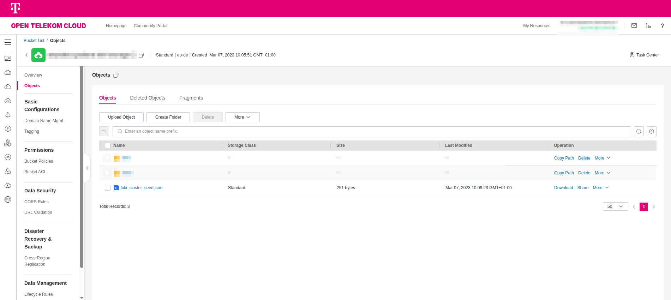Click the back arrow next to search field
The width and height of the screenshot is (671, 300).
(104, 131)
